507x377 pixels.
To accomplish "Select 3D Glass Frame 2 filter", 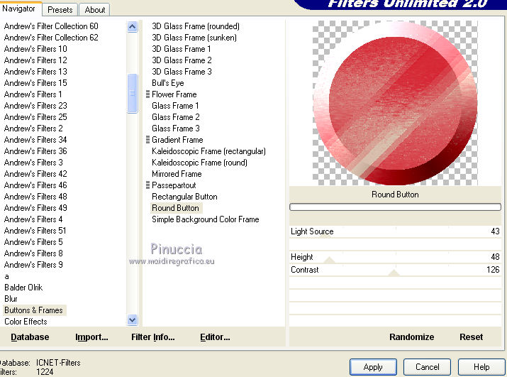I will point(182,60).
